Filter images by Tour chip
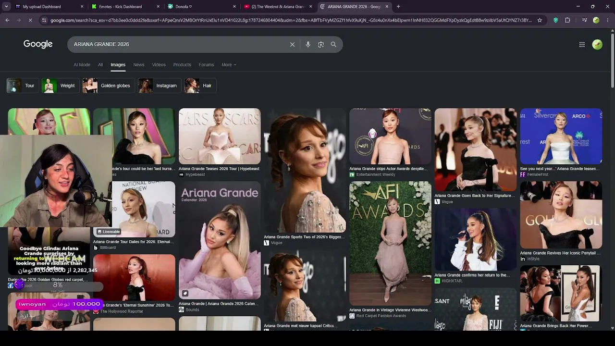This screenshot has height=346, width=615. click(x=22, y=86)
